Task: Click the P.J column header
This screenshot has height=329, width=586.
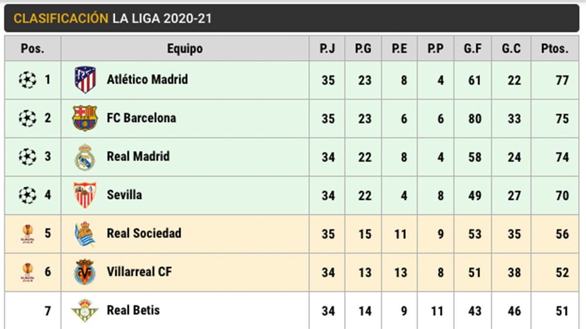Action: point(327,49)
